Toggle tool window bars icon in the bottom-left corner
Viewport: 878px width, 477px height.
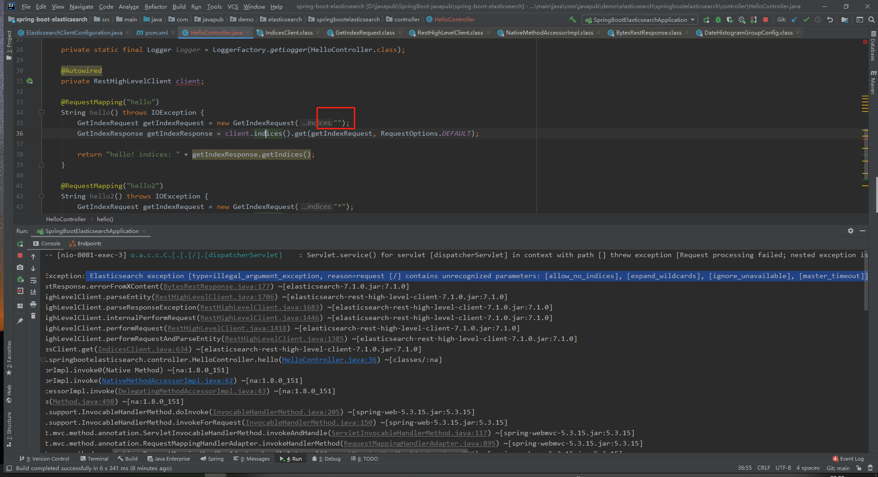(x=9, y=468)
